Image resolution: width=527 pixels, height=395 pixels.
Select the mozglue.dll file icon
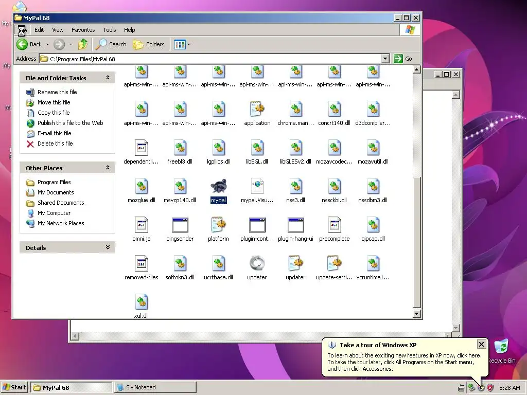tap(141, 186)
